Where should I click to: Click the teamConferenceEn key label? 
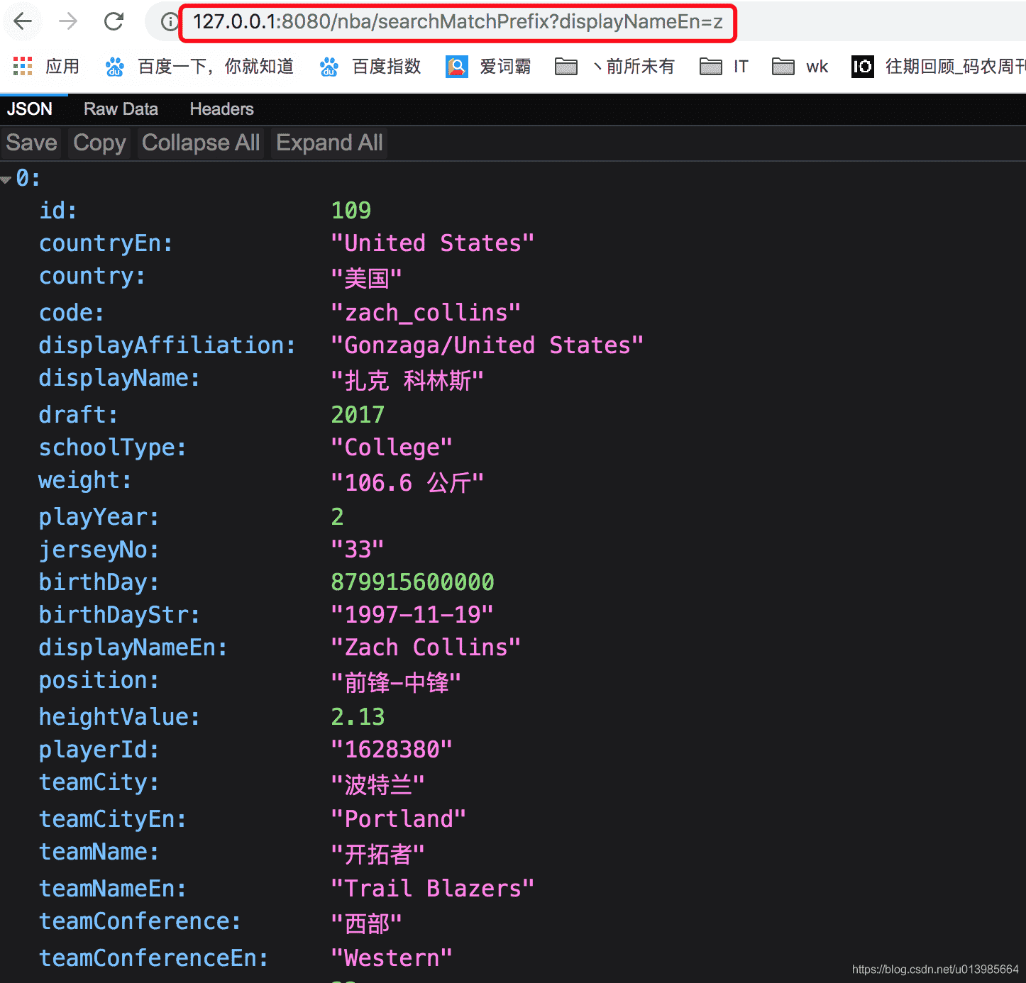pyautogui.click(x=153, y=958)
